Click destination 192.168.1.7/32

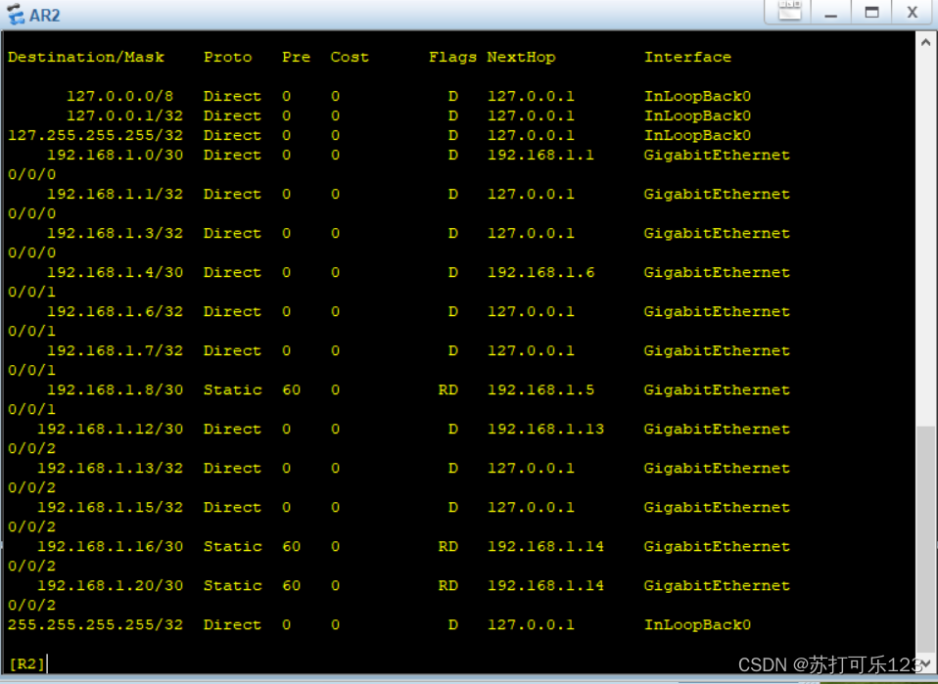pyautogui.click(x=115, y=350)
